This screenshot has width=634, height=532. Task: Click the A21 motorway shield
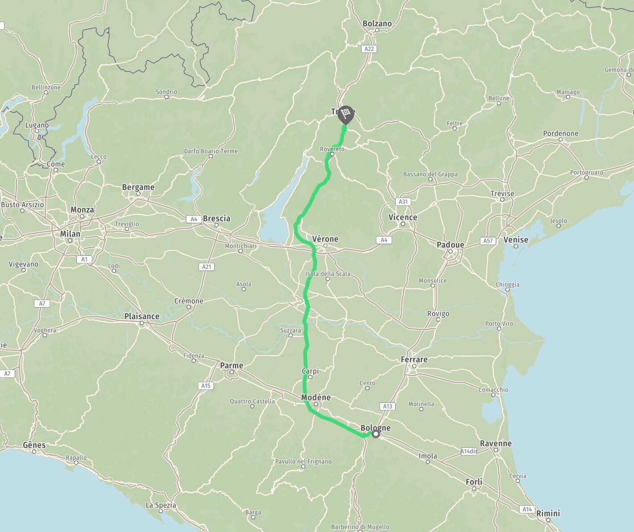click(206, 266)
